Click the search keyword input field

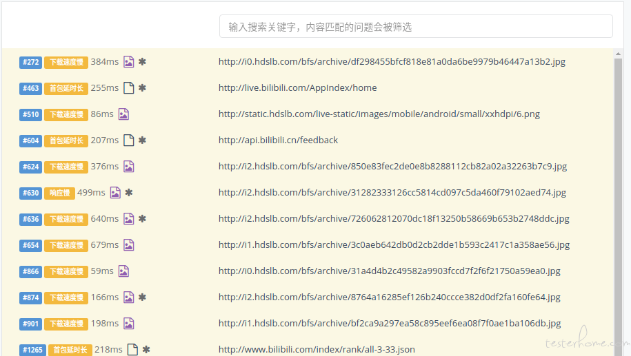point(416,27)
